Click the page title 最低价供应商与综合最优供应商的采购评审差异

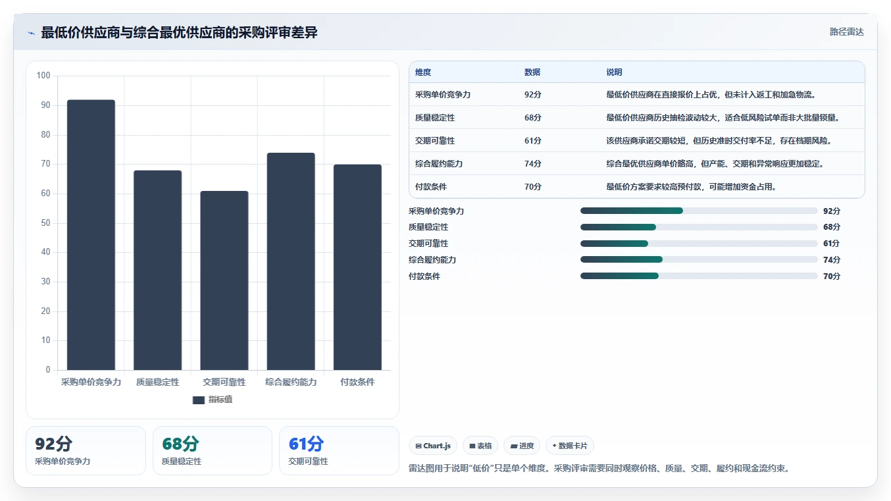click(x=179, y=33)
